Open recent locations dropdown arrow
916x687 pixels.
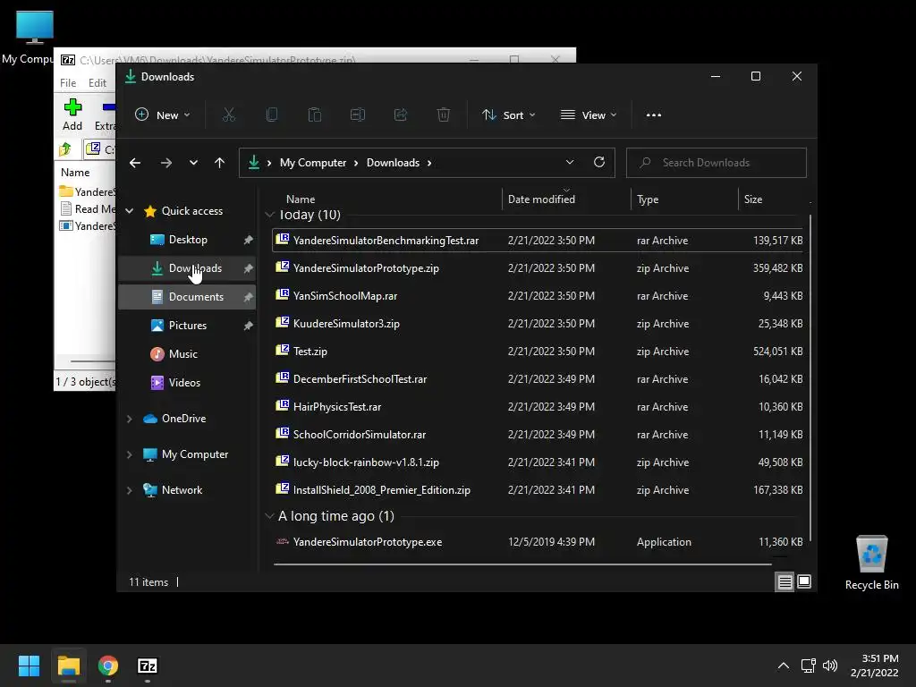coord(193,163)
